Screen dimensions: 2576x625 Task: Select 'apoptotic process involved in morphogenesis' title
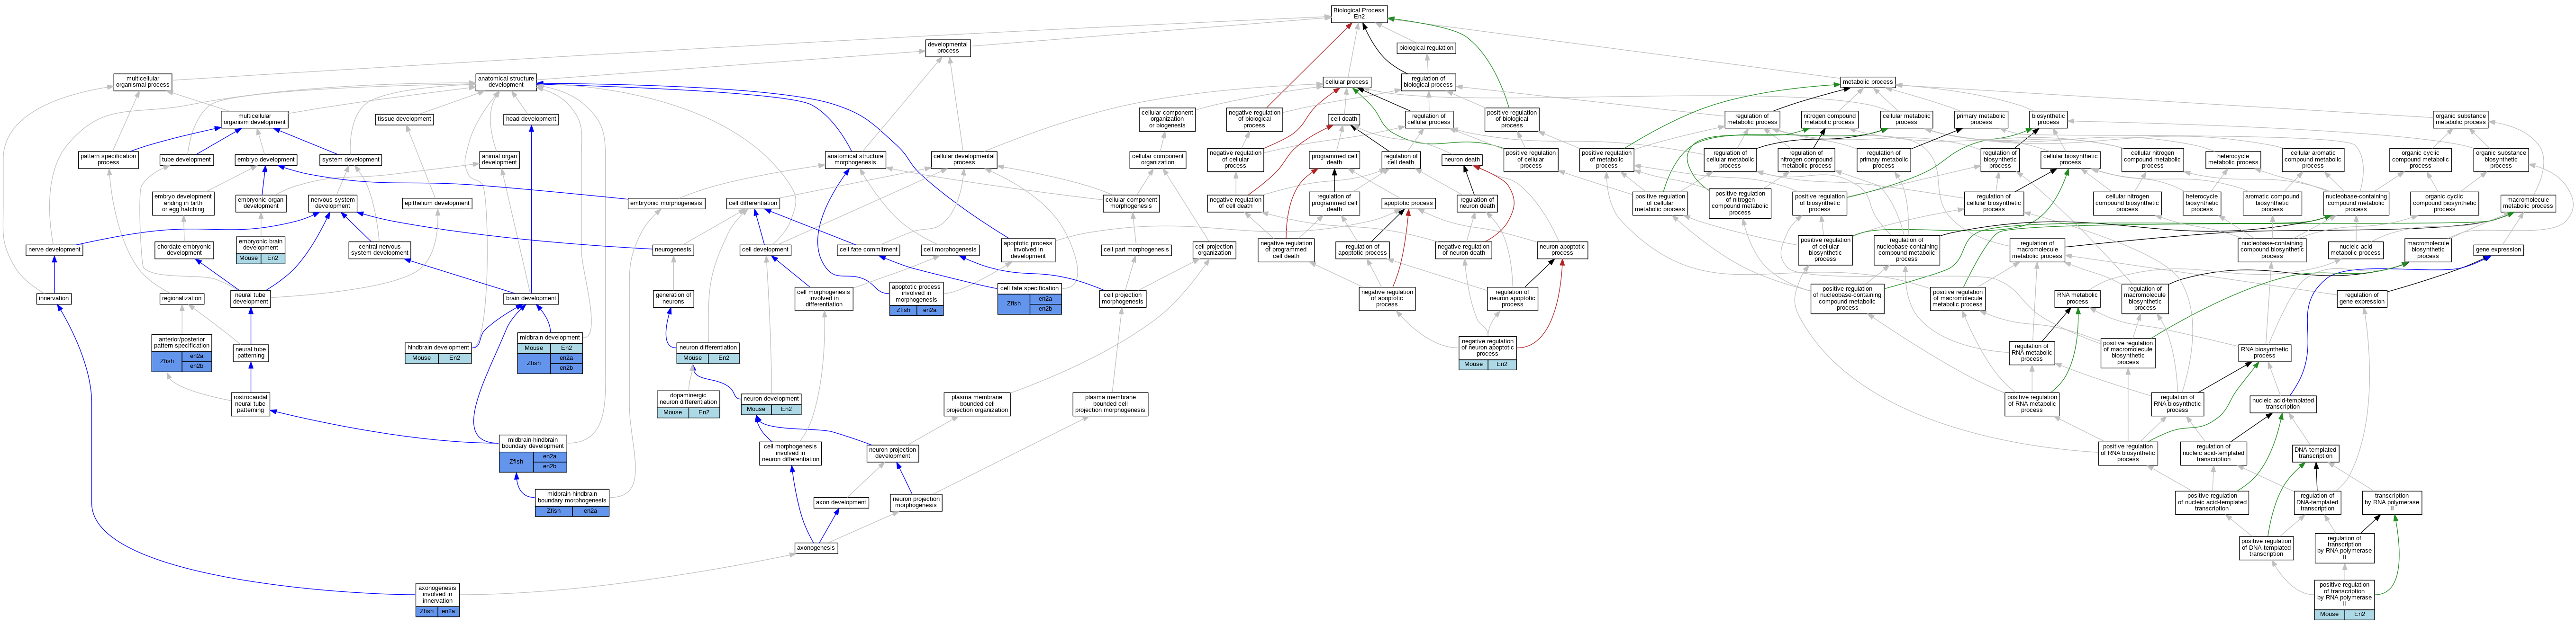[x=916, y=294]
